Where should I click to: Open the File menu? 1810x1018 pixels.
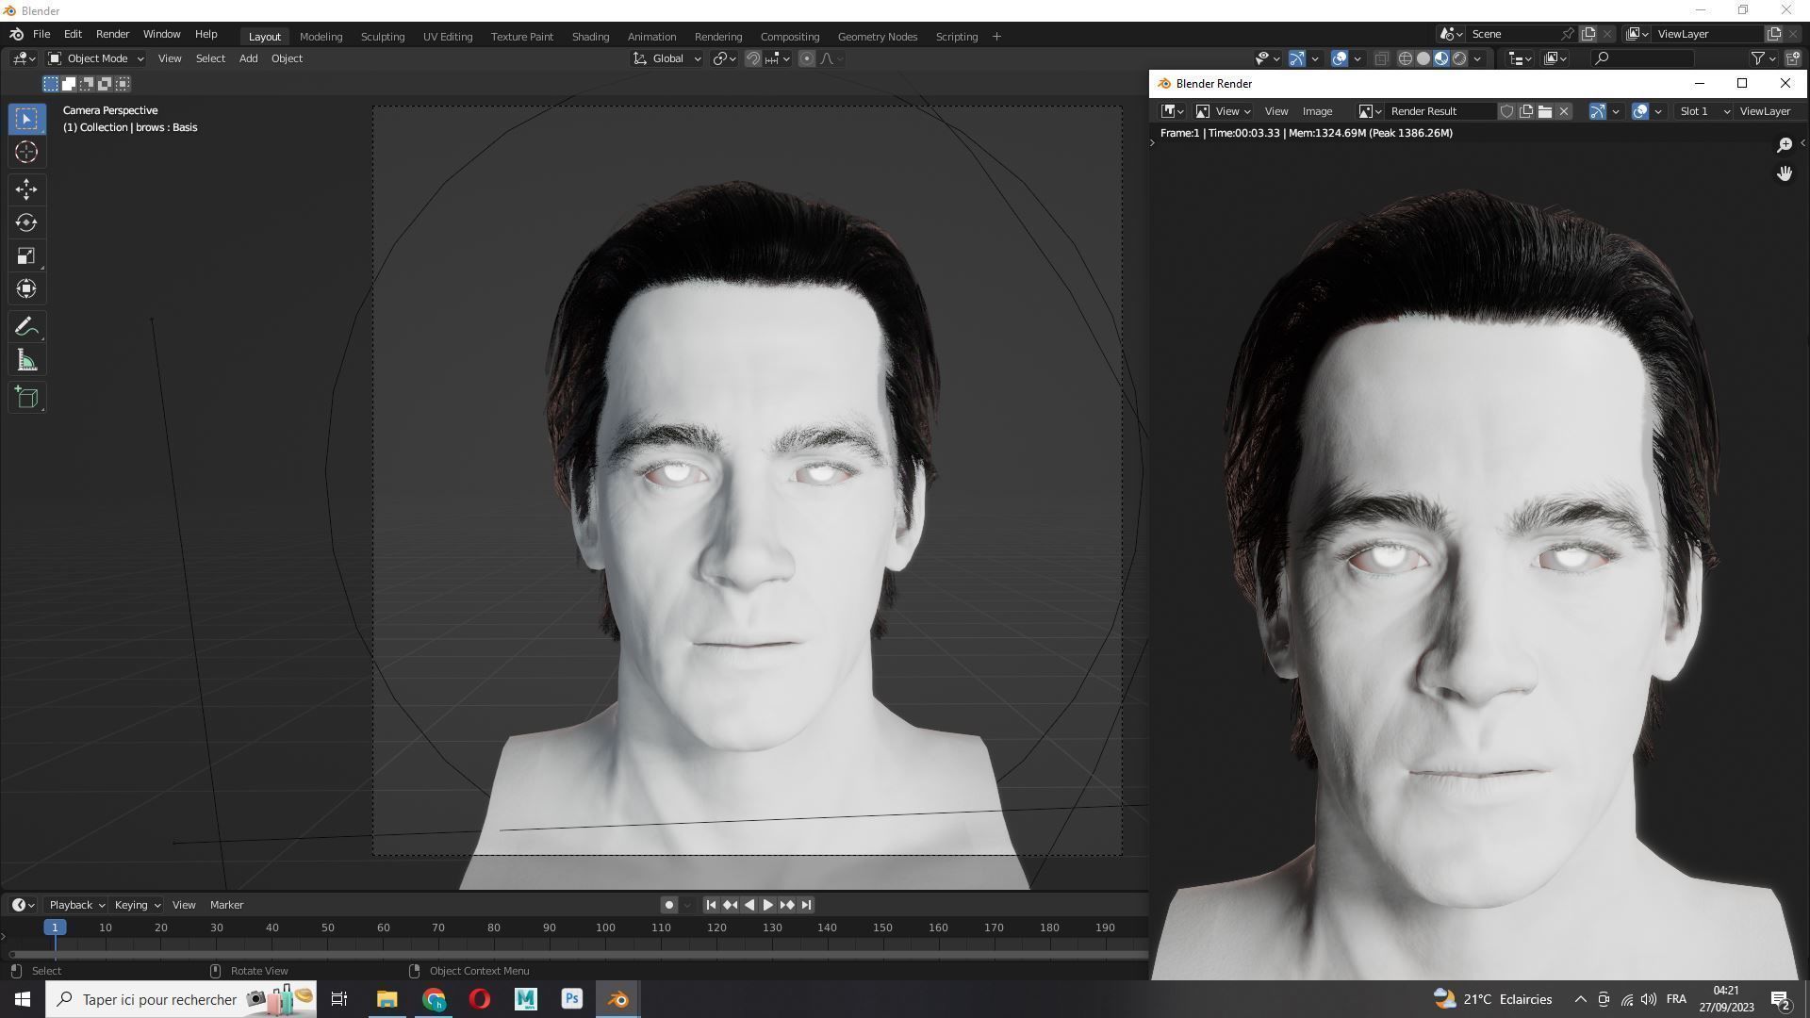point(41,34)
